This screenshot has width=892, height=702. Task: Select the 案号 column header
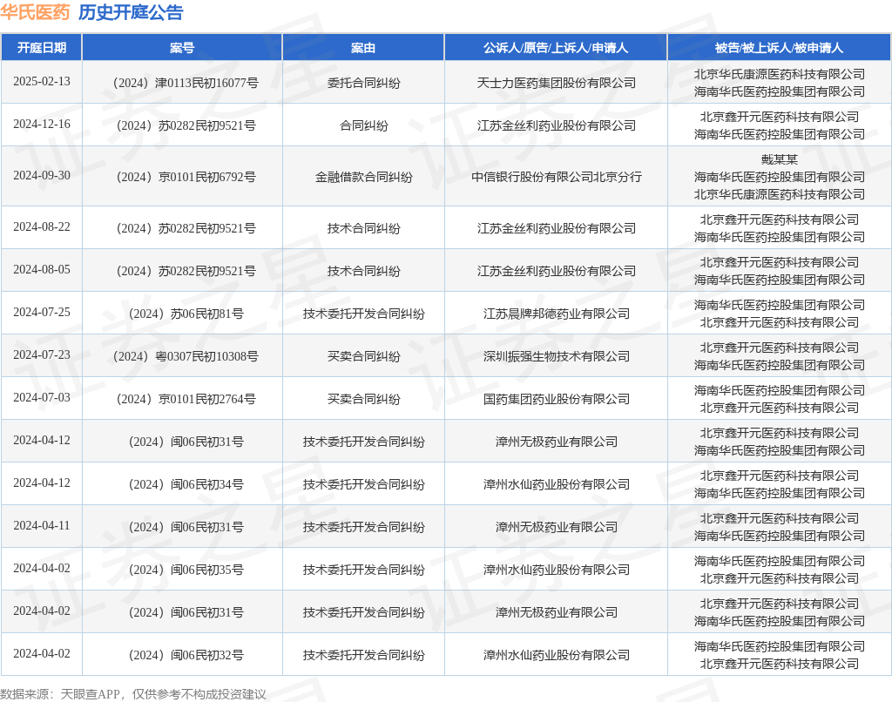[x=182, y=48]
